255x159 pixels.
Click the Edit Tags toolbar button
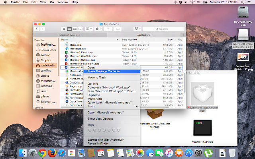[118, 29]
